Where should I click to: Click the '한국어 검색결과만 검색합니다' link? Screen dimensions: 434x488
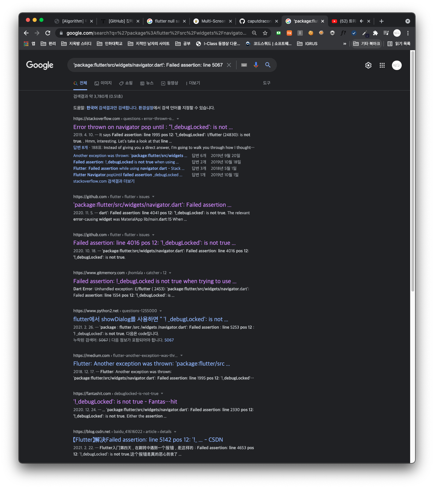112,108
